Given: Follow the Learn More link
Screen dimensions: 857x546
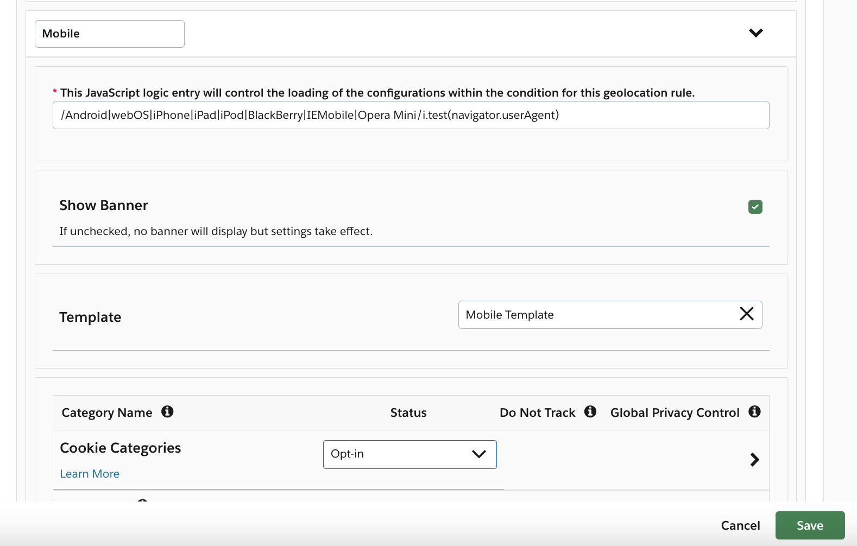Looking at the screenshot, I should (90, 474).
